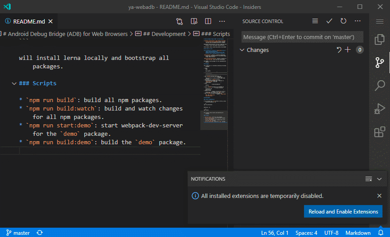Click master branch in status bar

pos(18,233)
